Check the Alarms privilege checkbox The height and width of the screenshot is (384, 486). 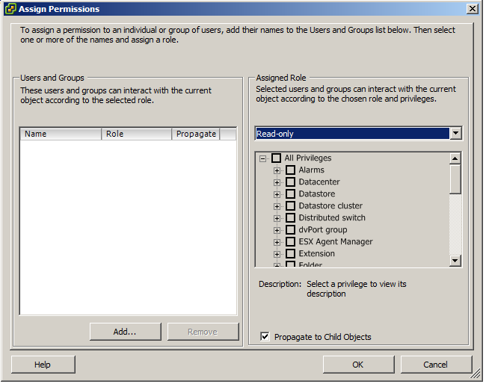(290, 170)
